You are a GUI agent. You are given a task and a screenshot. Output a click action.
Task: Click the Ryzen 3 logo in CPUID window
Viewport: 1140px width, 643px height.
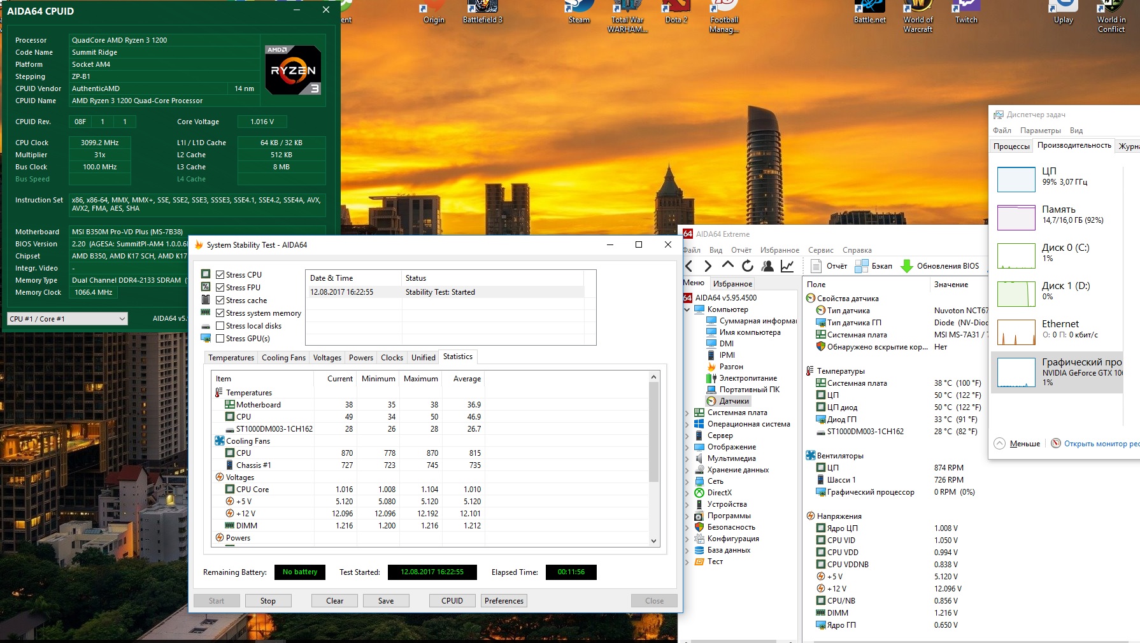click(x=293, y=70)
